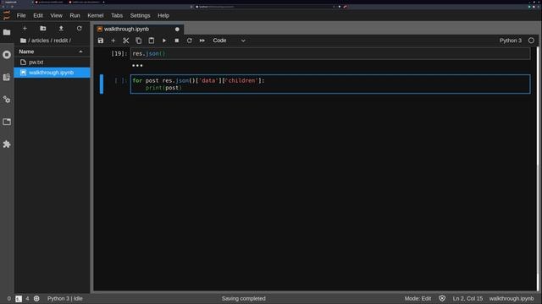Restart the kernel
The width and height of the screenshot is (542, 304).
point(190,41)
